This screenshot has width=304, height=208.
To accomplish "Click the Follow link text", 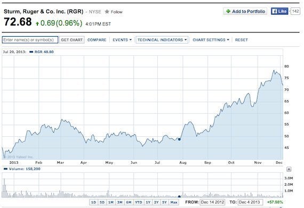I will (x=116, y=12).
